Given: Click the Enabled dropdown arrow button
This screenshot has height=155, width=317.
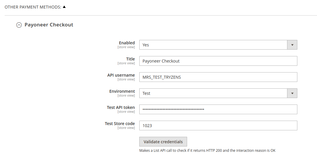Looking at the screenshot, I should 292,45.
